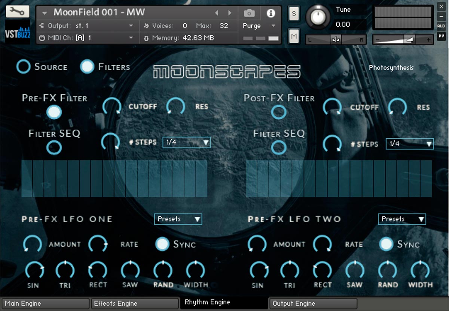The width and height of the screenshot is (449, 311).
Task: Switch to the Output Engine tab
Action: (x=313, y=304)
